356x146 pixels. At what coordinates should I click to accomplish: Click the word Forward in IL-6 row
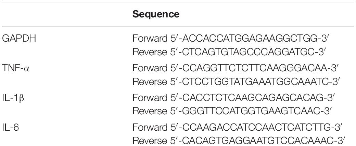pos(150,127)
